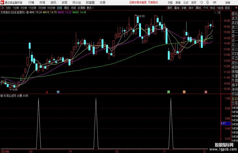Open the 行情 menu

click(31, 3)
